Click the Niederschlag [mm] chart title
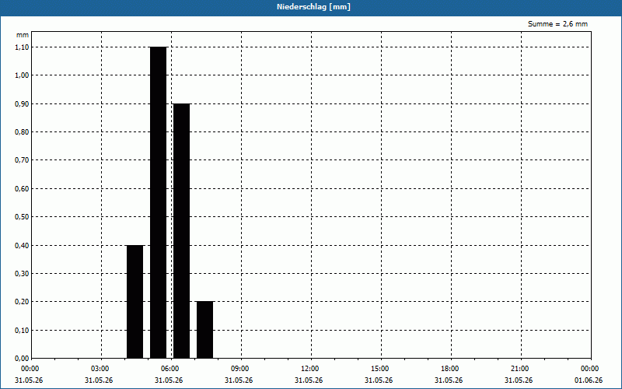Image resolution: width=622 pixels, height=389 pixels. point(313,7)
